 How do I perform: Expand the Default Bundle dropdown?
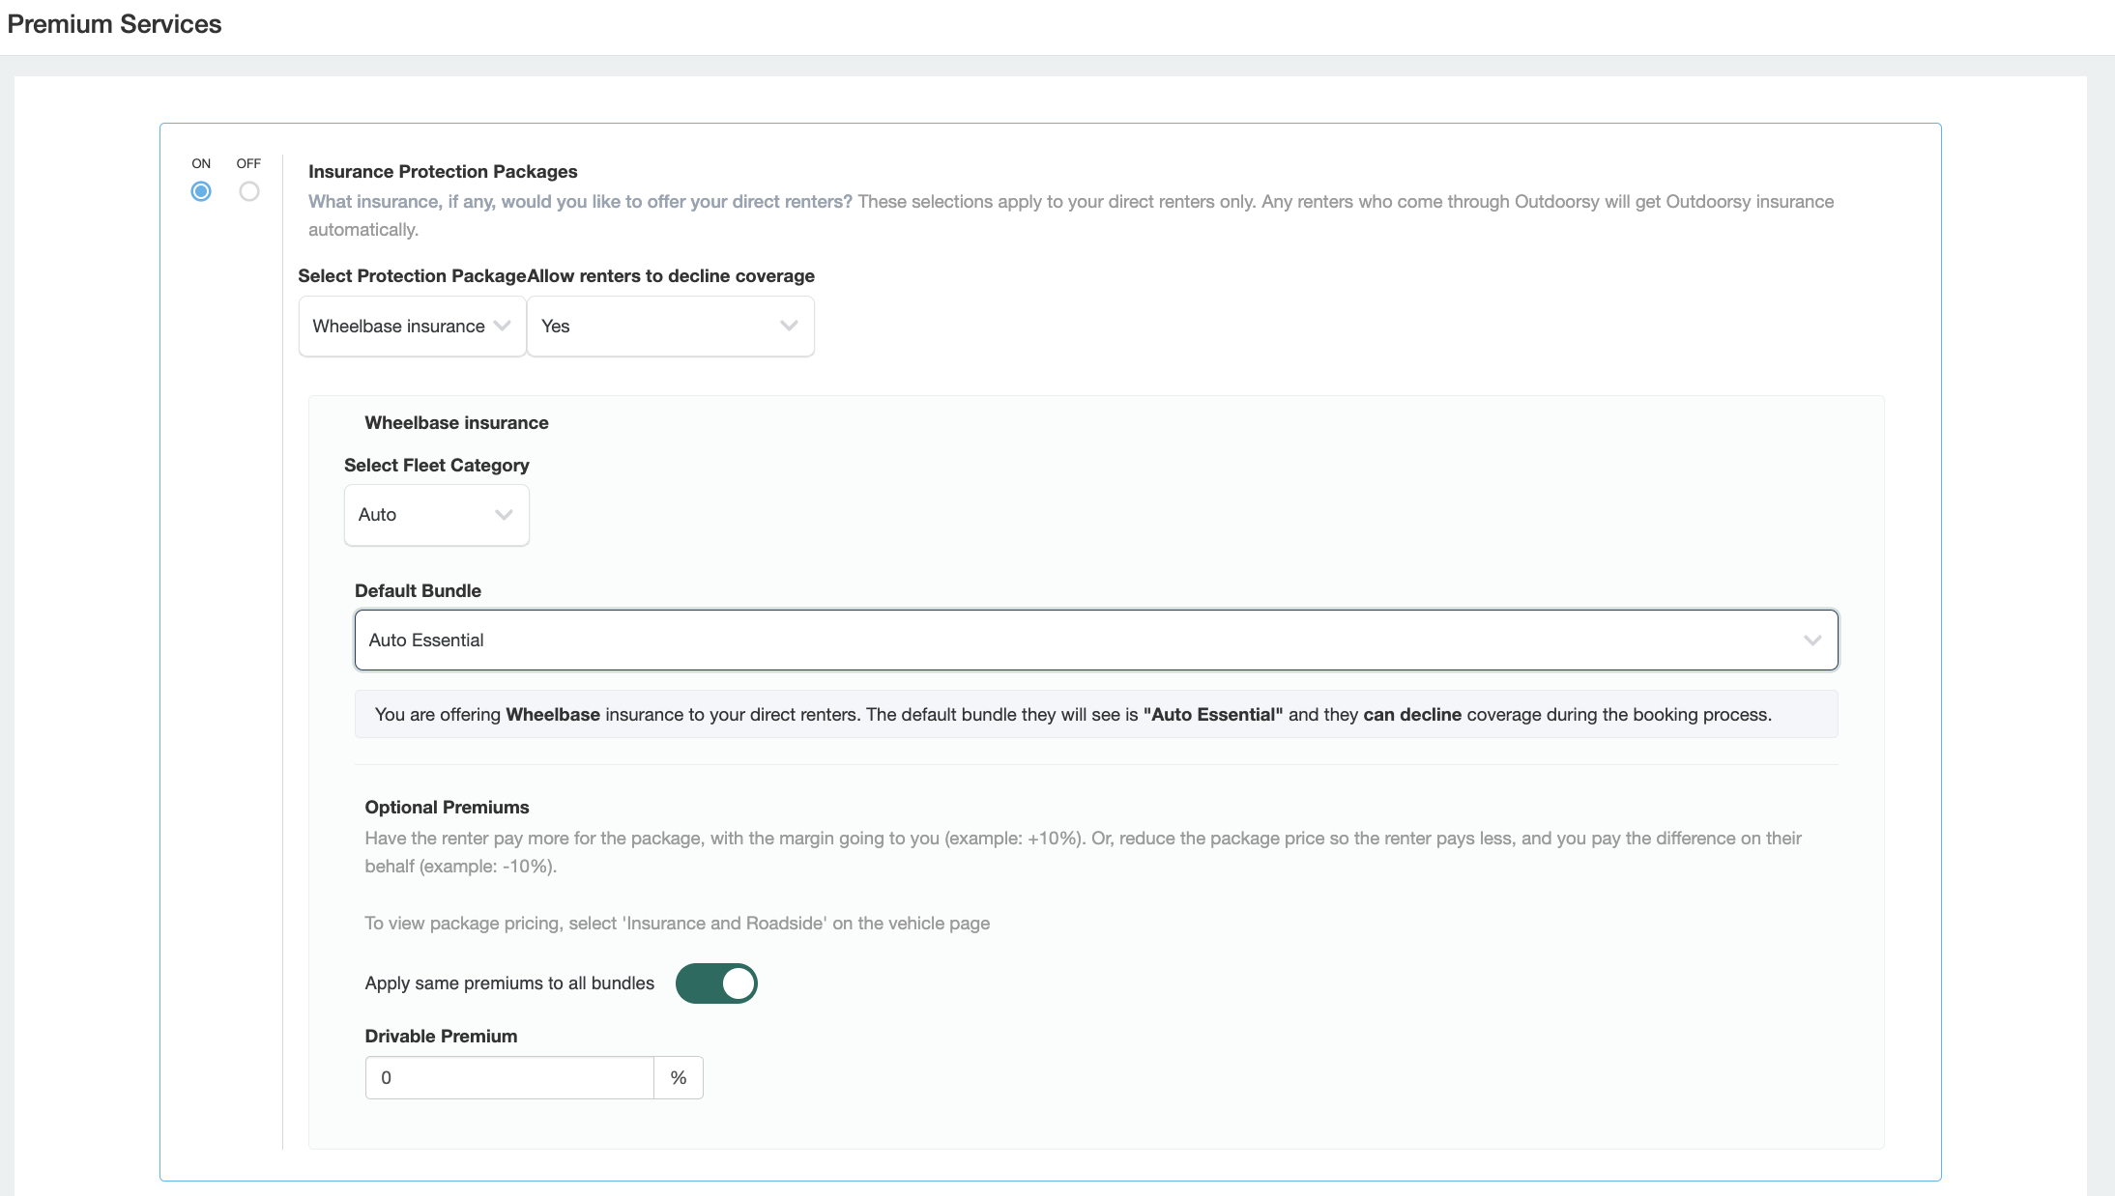pyautogui.click(x=1096, y=640)
